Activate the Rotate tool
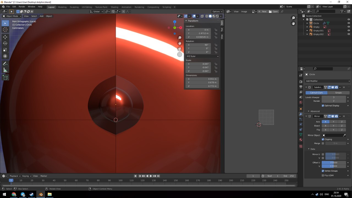352x198 pixels. (5, 43)
